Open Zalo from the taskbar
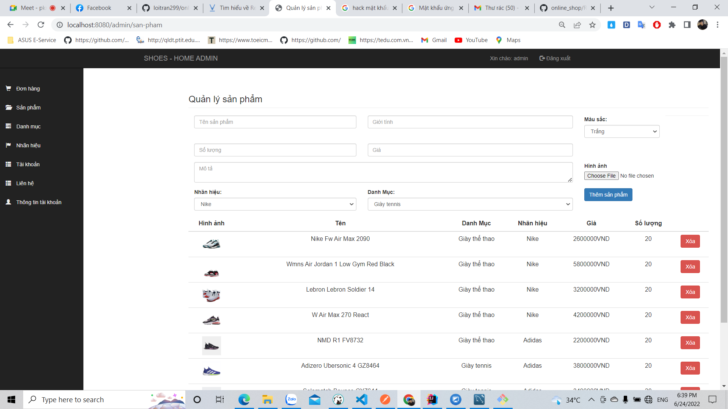This screenshot has height=409, width=728. tap(291, 400)
